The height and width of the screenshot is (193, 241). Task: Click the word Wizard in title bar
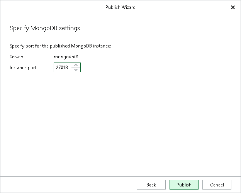[x=128, y=7]
